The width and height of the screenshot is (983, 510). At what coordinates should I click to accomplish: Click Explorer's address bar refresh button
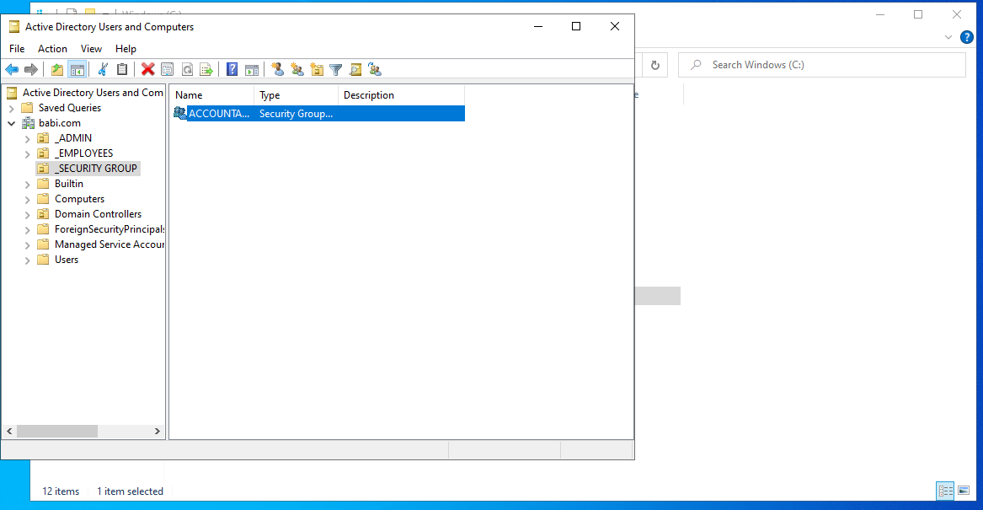point(654,65)
